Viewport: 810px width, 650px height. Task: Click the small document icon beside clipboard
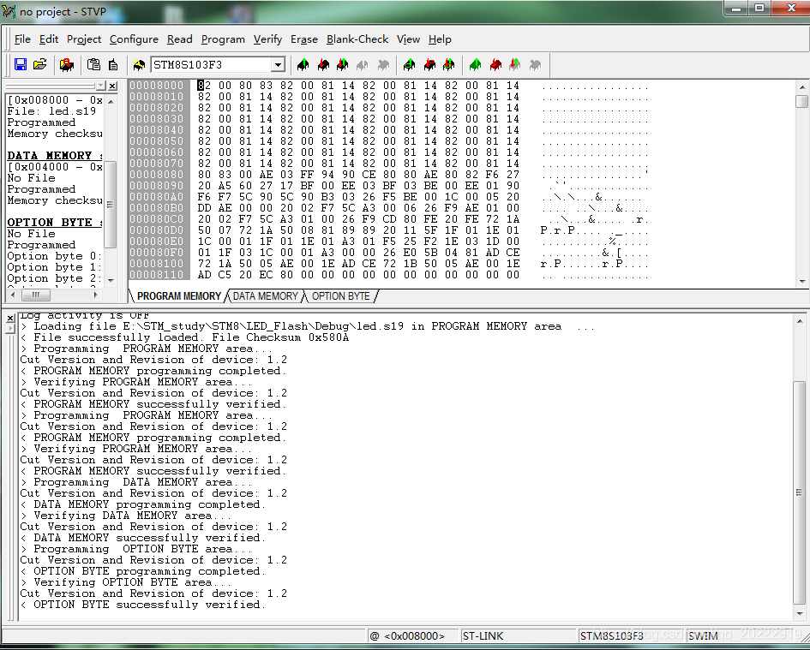pyautogui.click(x=113, y=64)
